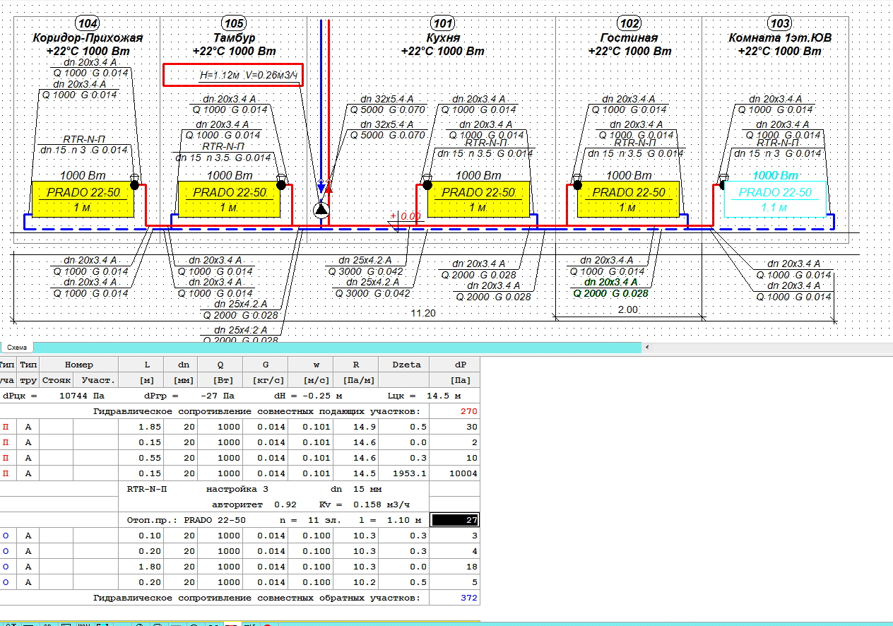Click the Dzeta value 1953.1 cell

[405, 473]
